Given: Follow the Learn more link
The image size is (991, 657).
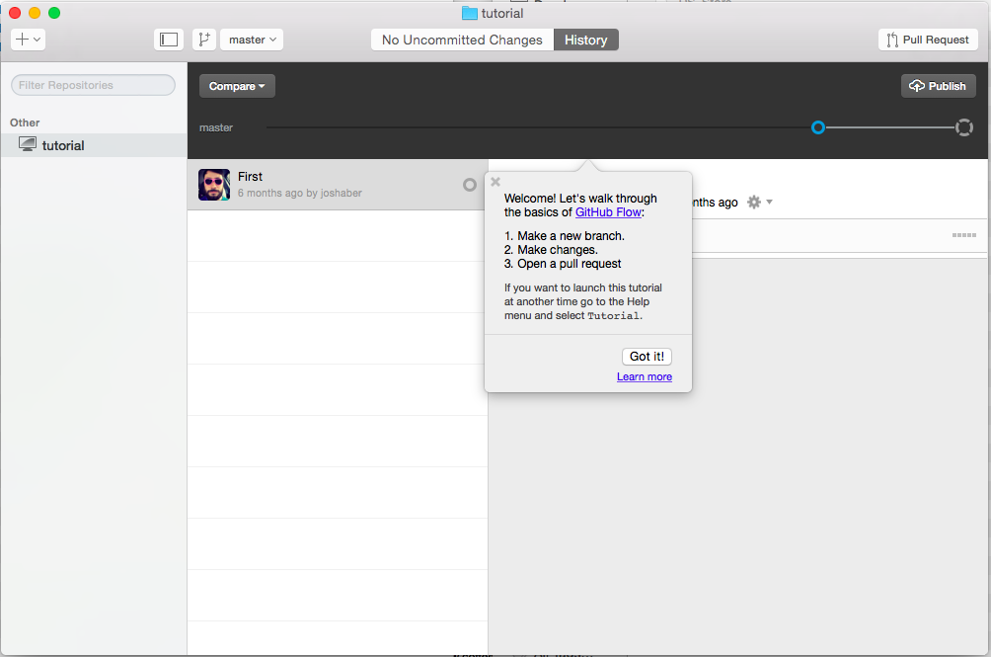Looking at the screenshot, I should point(644,376).
